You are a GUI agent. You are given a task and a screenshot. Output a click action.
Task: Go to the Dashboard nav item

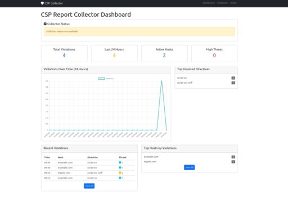[x=209, y=3]
